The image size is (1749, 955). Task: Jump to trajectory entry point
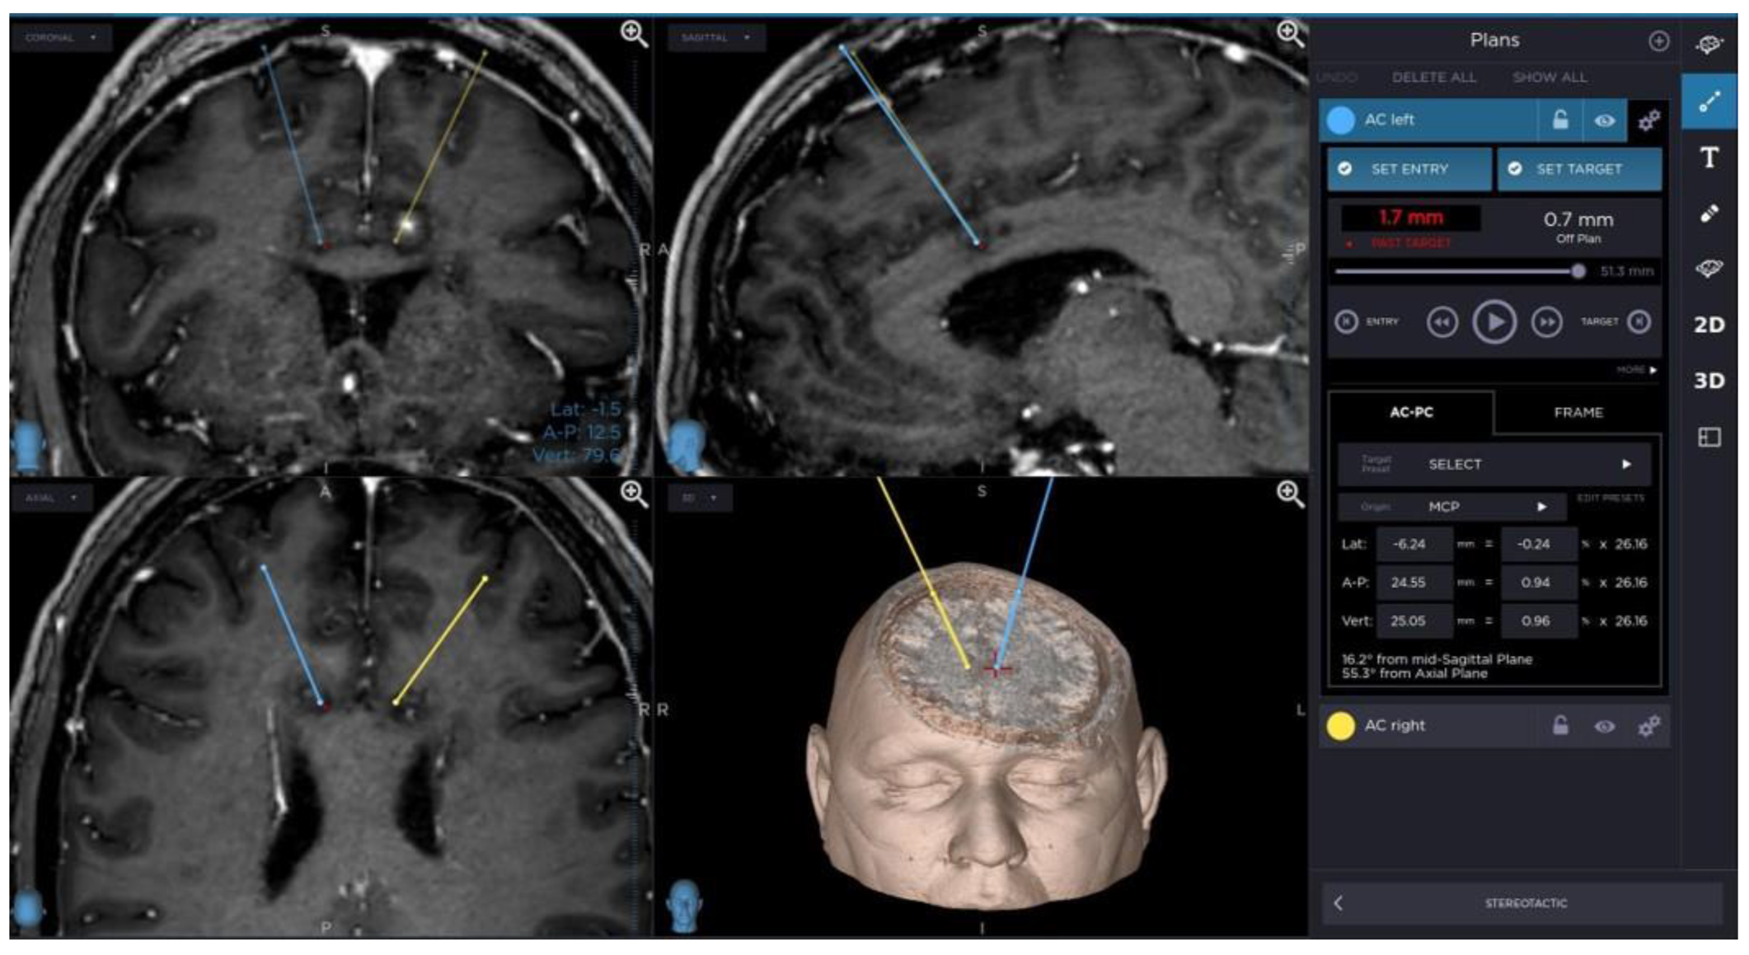[x=1346, y=322]
